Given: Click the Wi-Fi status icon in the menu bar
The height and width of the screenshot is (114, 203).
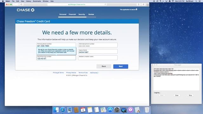Looking at the screenshot, I should [173, 1].
